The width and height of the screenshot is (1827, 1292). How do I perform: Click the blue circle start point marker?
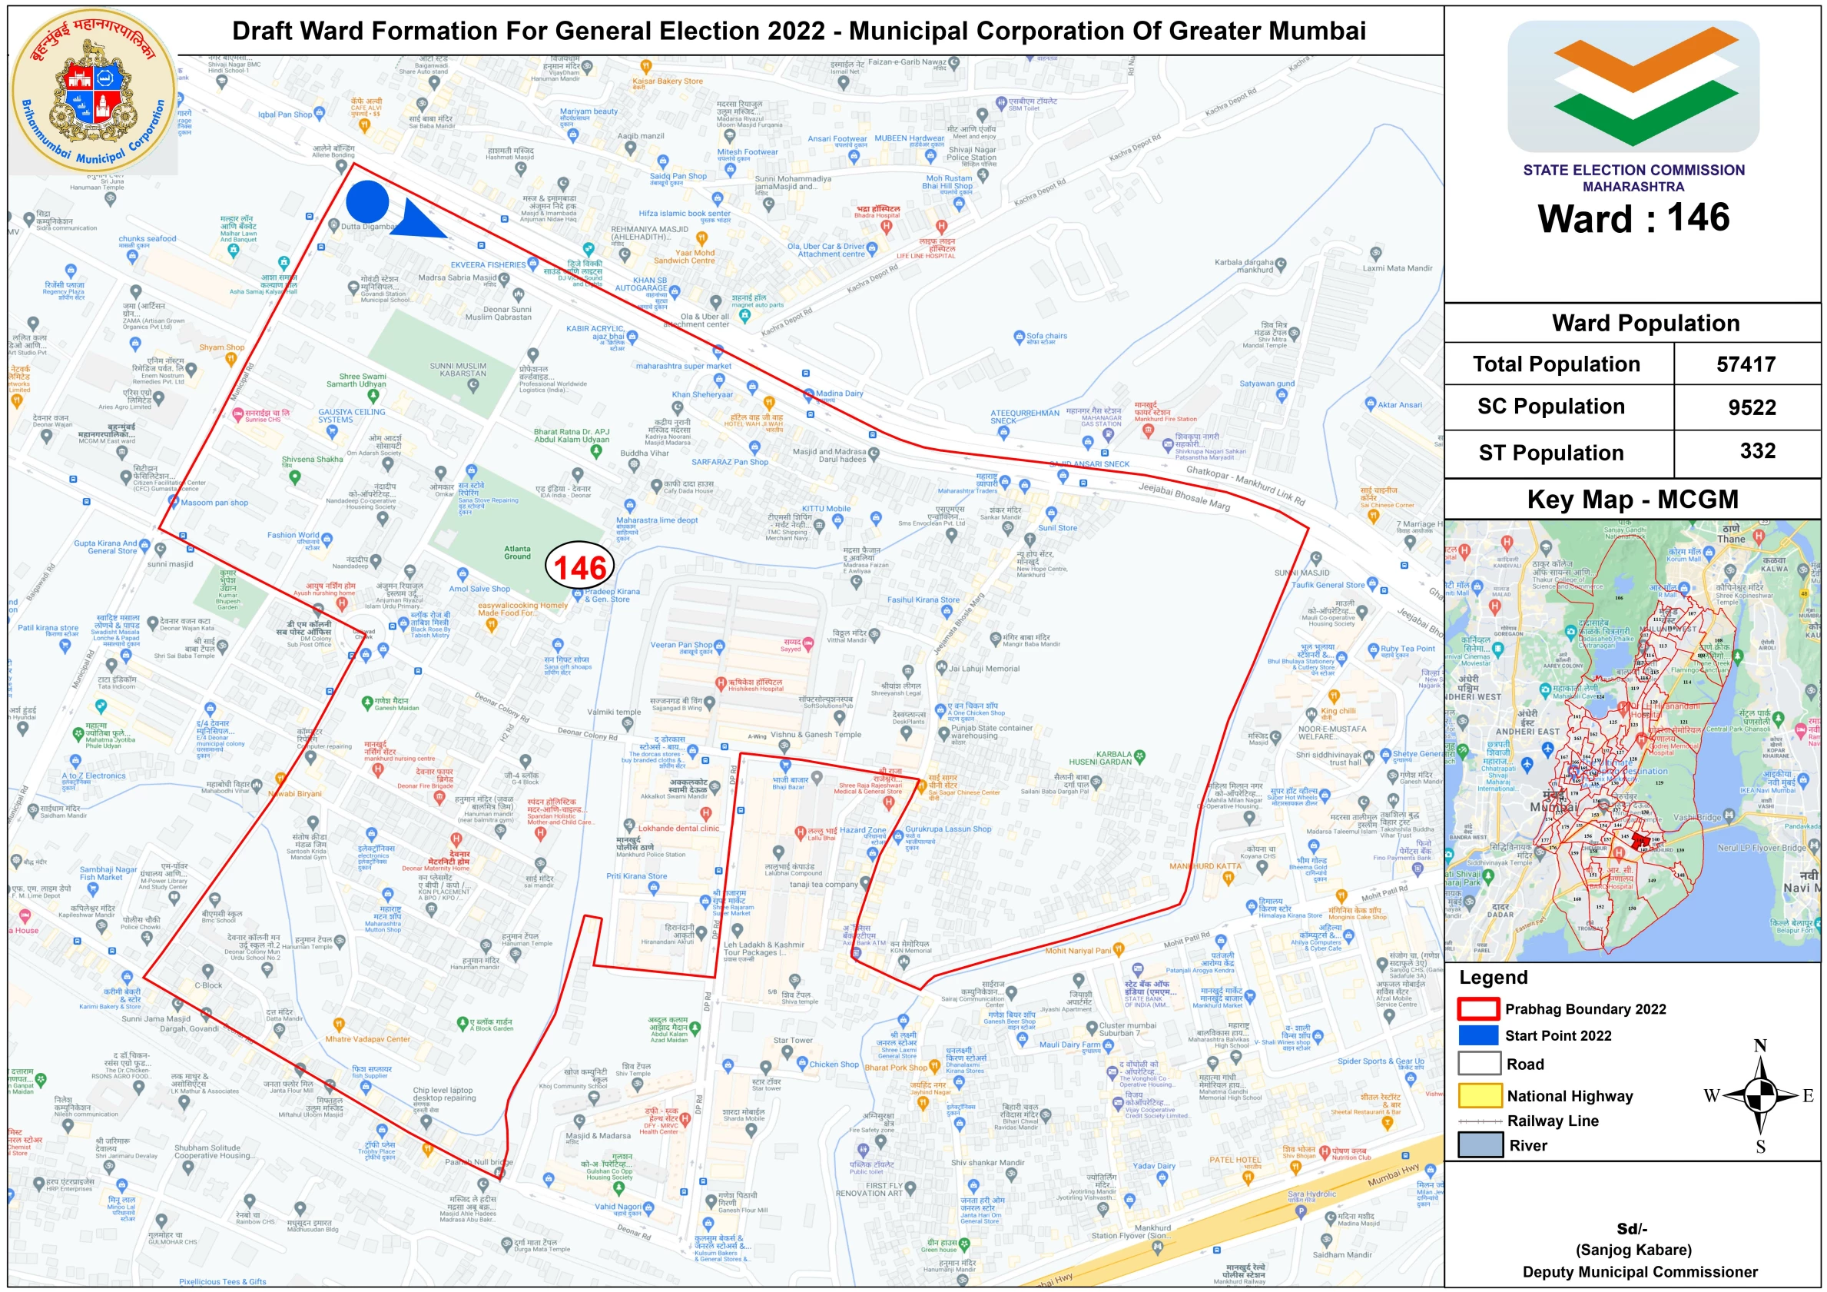tap(367, 201)
